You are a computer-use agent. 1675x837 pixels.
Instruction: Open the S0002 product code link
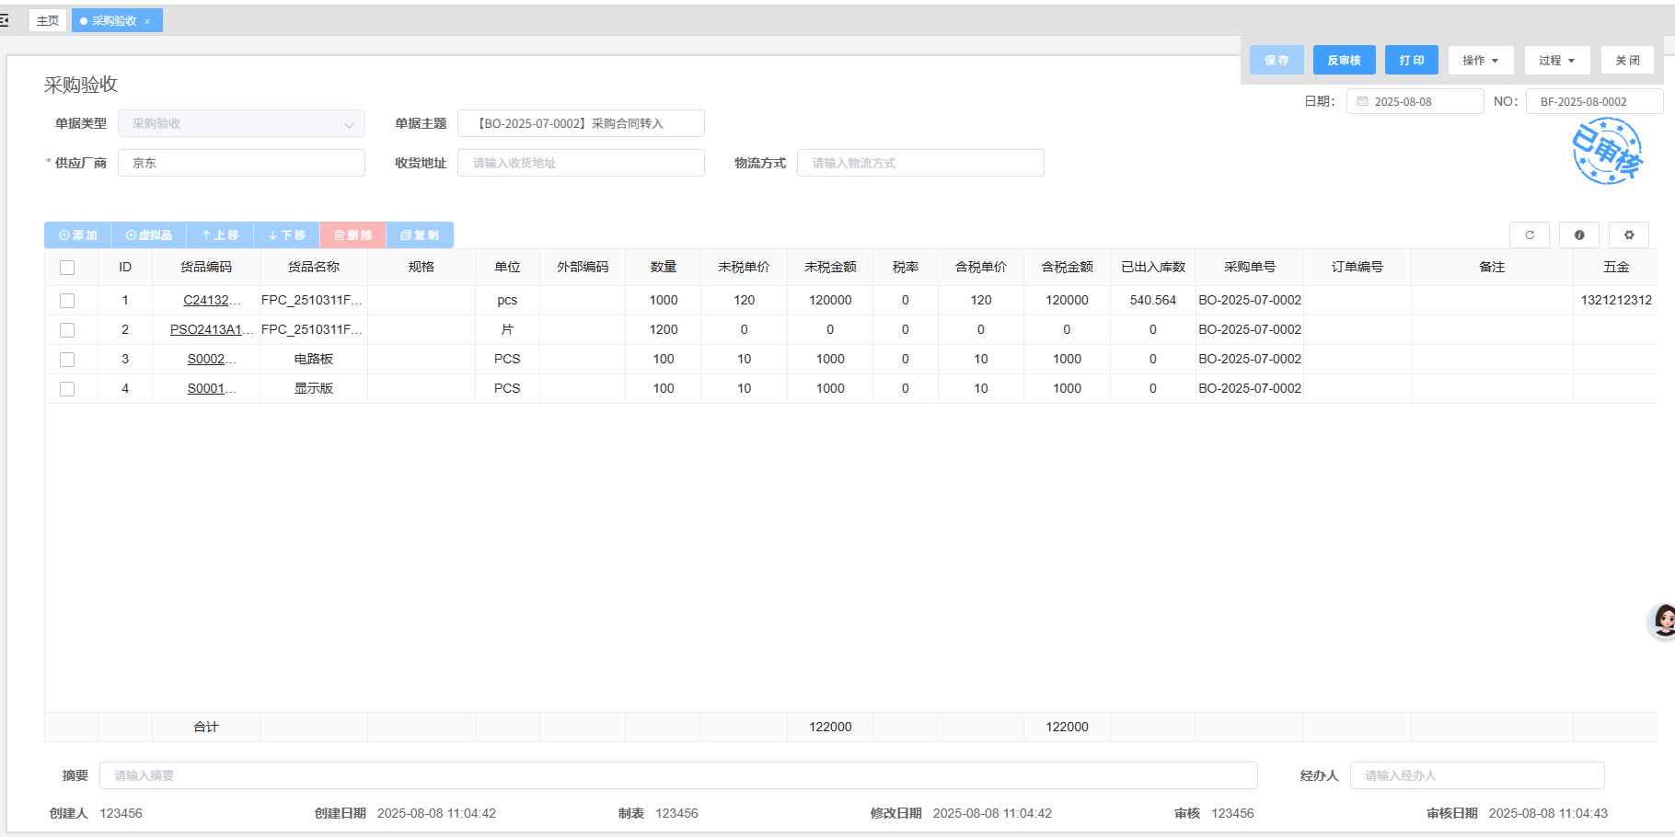[x=206, y=360]
